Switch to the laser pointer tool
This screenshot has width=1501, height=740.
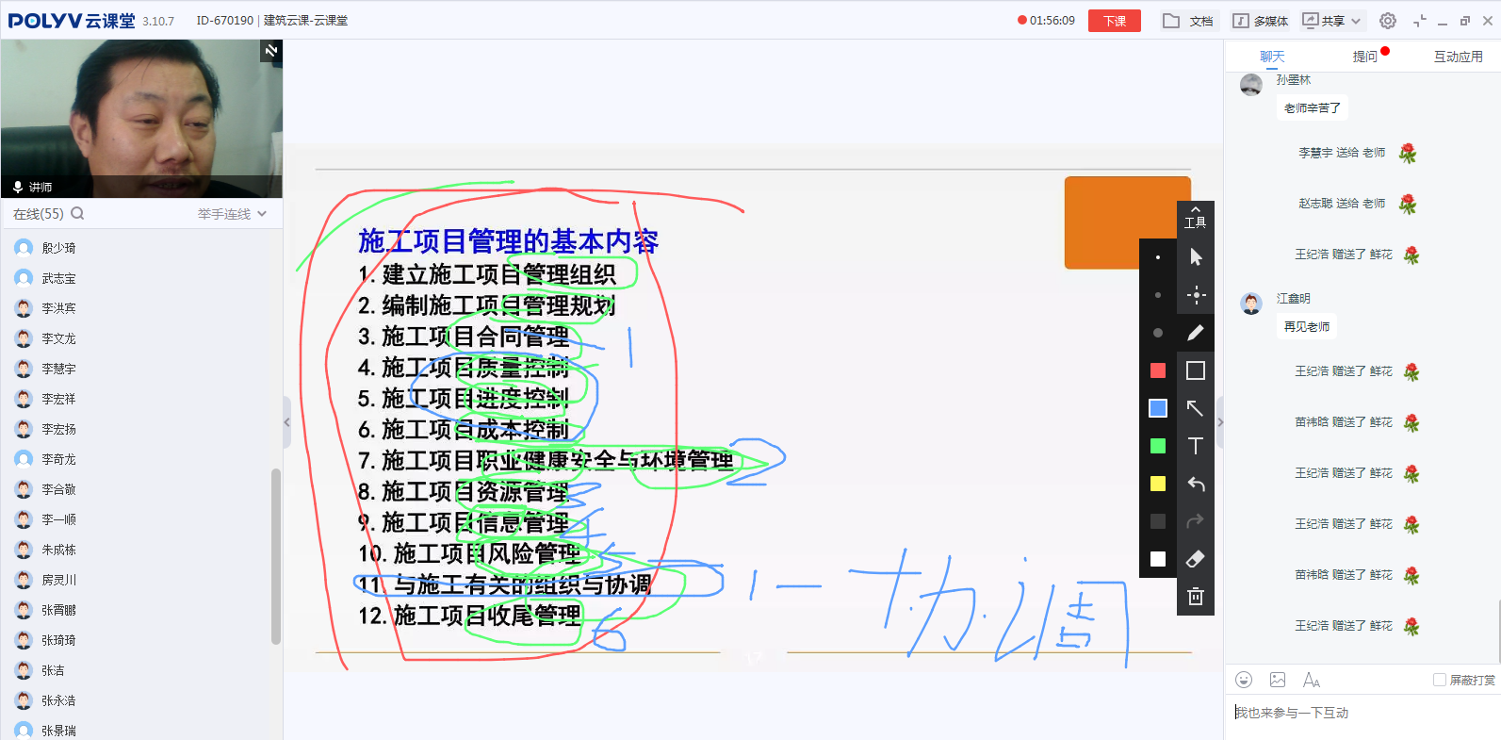(1195, 295)
